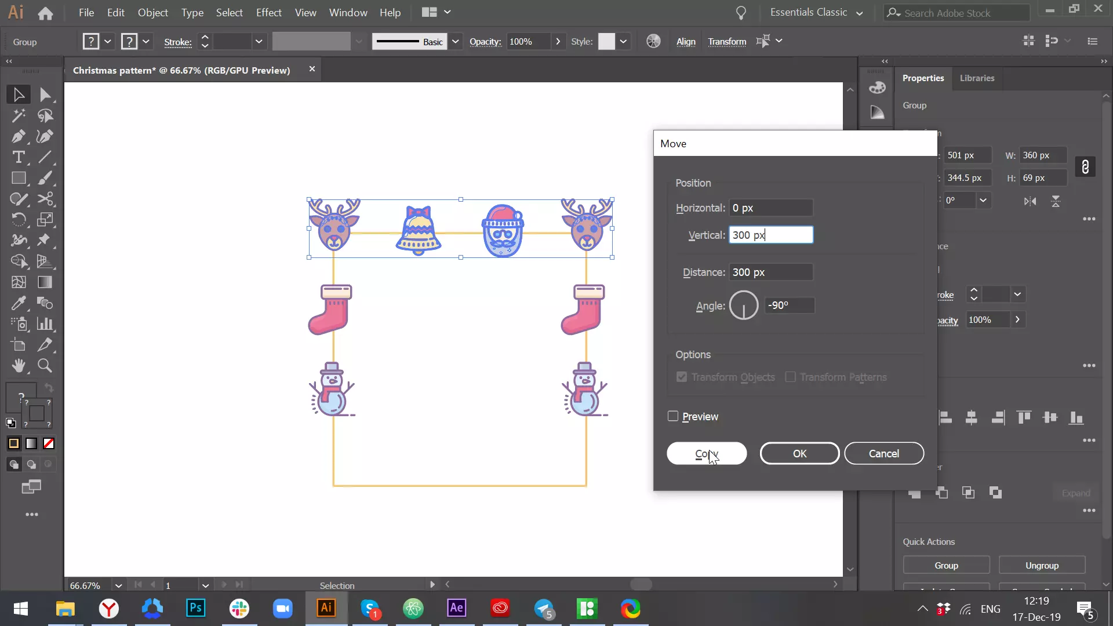Open the Effect menu
Image resolution: width=1113 pixels, height=626 pixels.
269,12
